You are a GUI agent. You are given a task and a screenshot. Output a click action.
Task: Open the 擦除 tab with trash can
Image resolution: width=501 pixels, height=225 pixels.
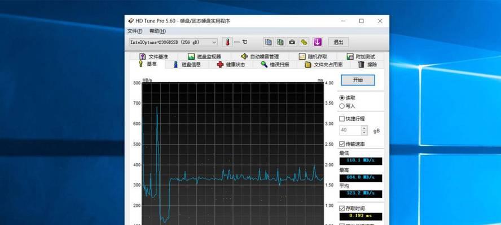[367, 64]
